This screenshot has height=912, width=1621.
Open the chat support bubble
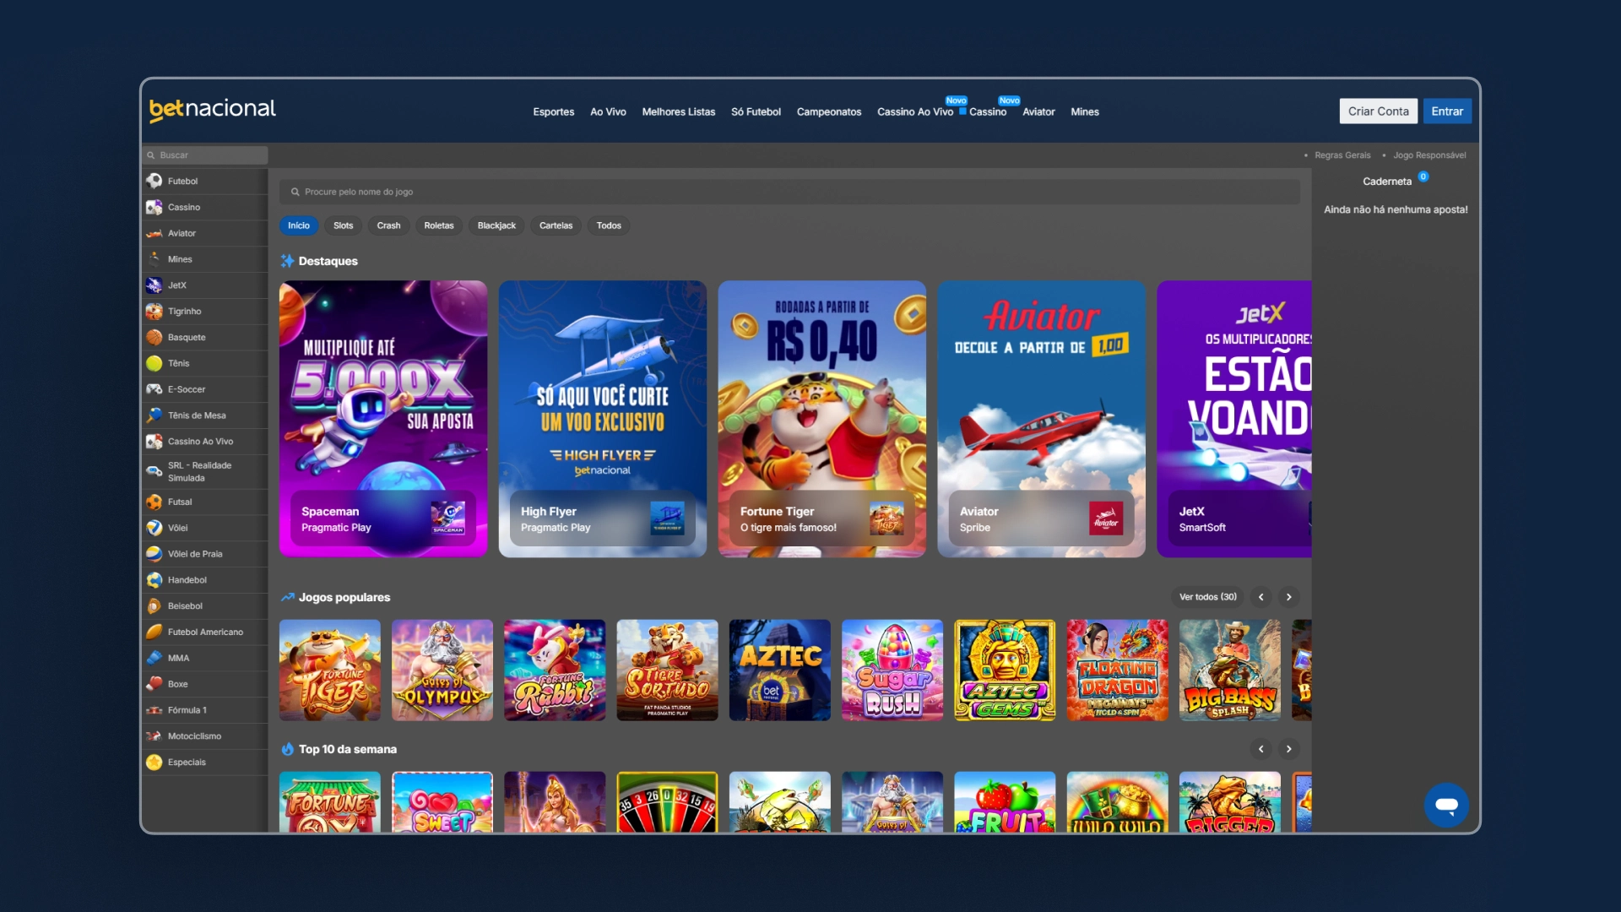click(x=1446, y=805)
